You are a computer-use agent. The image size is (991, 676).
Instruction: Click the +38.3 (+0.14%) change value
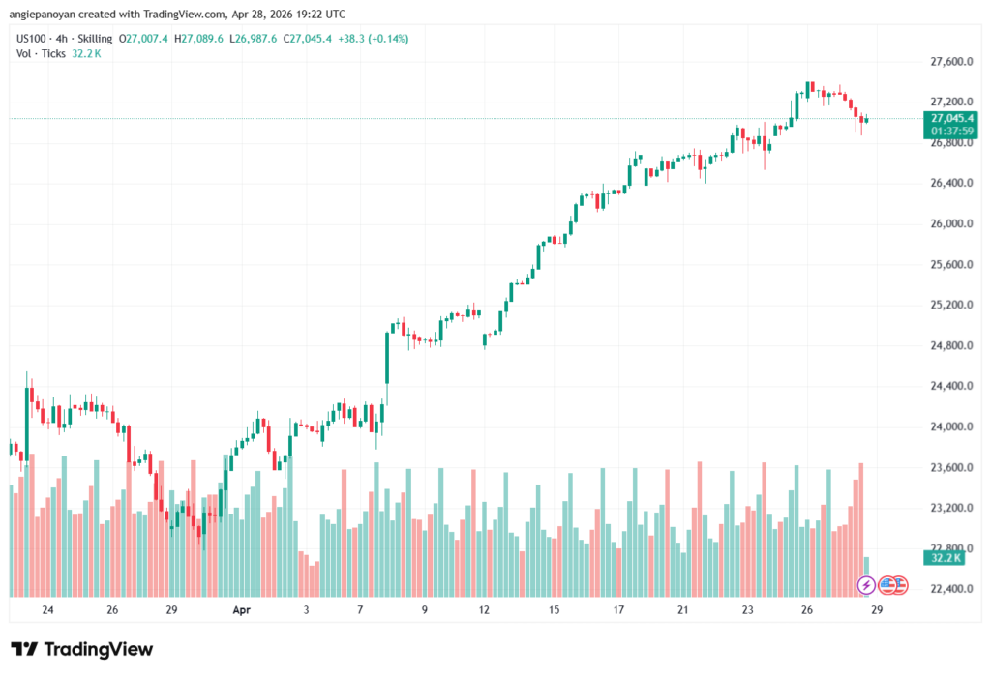click(374, 38)
